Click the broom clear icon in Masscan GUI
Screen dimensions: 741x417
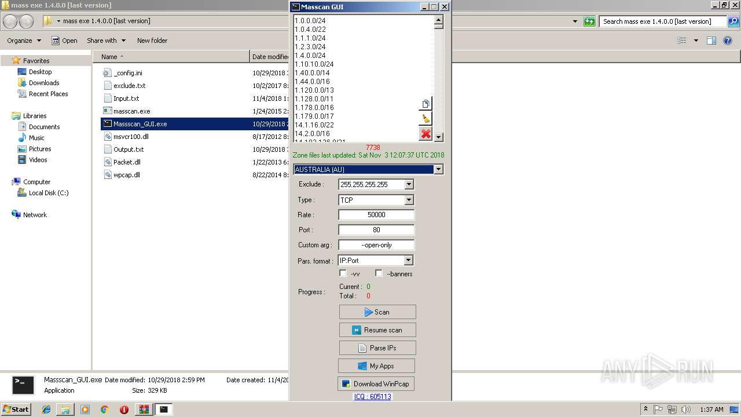pyautogui.click(x=426, y=119)
